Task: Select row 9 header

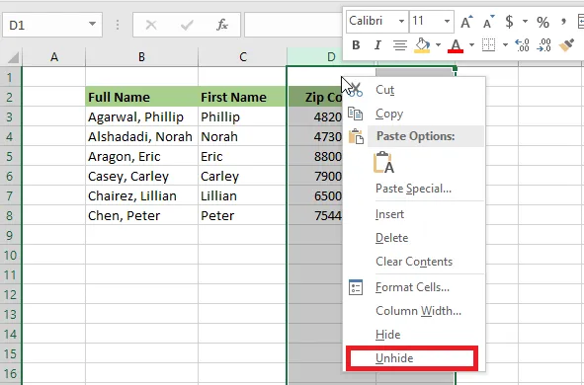Action: coord(11,235)
